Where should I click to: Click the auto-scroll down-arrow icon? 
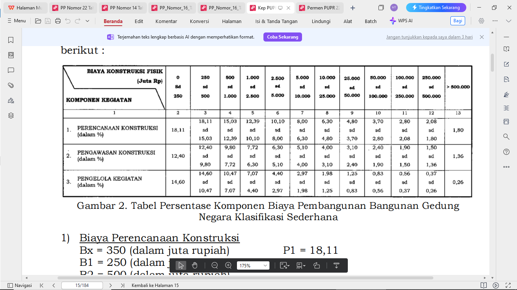[x=336, y=265]
